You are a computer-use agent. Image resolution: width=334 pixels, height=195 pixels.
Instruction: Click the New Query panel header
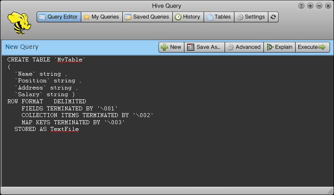(67, 47)
